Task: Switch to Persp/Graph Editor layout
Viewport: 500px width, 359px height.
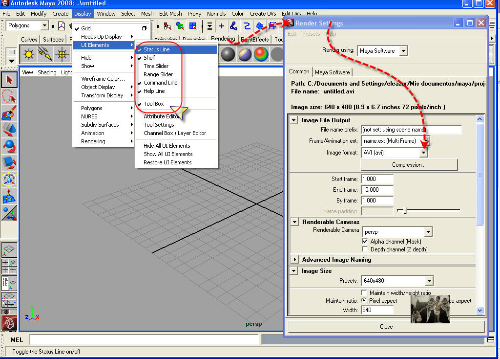Action: 9,300
